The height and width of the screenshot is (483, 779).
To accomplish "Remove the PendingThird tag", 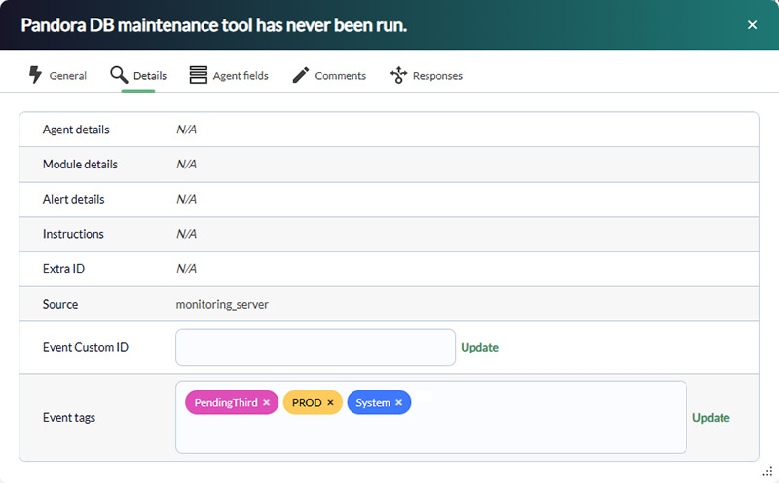I will pyautogui.click(x=266, y=402).
